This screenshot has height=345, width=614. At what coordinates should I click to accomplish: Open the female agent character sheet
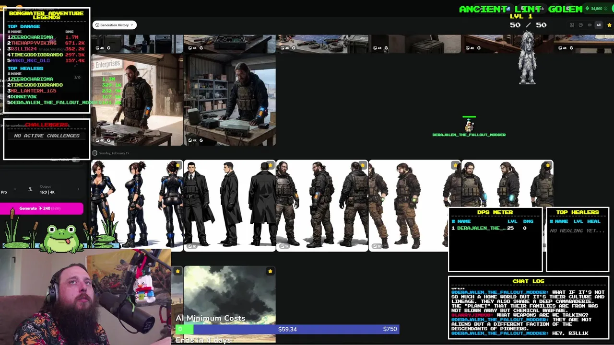click(x=137, y=206)
